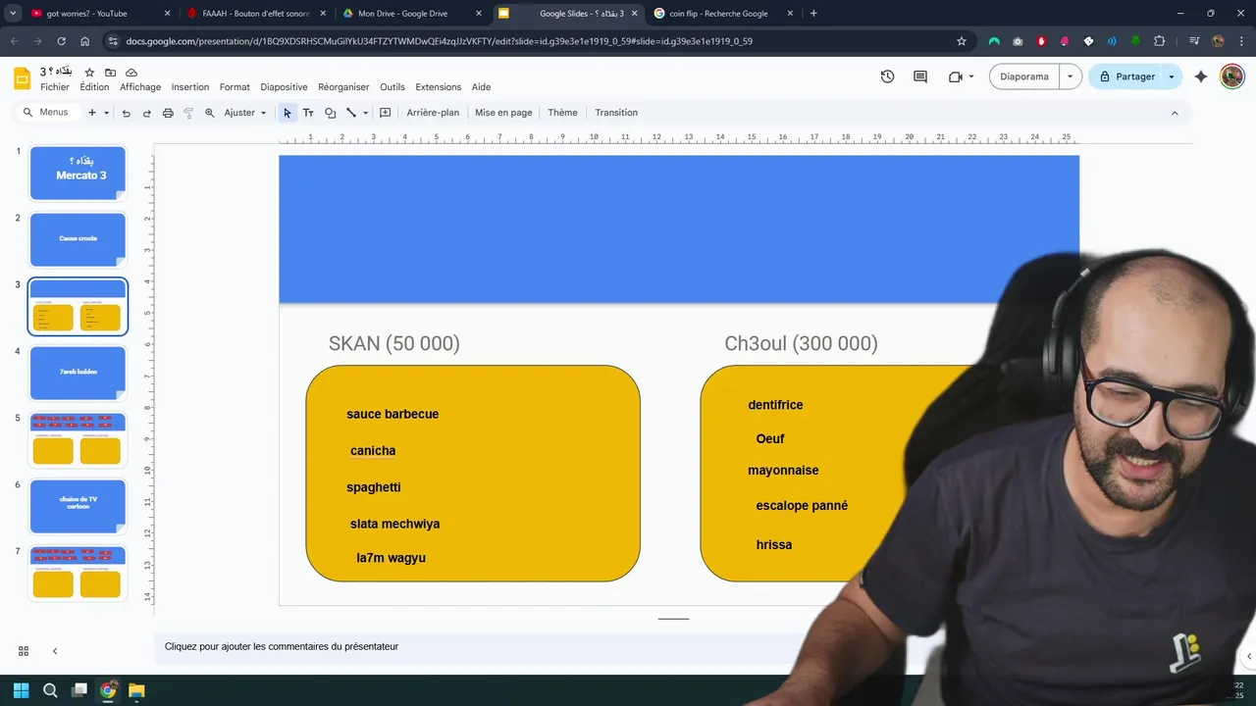
Task: Reload the page in Chrome
Action: pyautogui.click(x=61, y=41)
